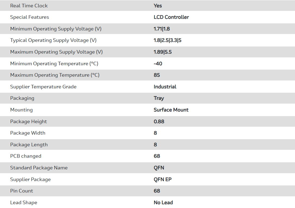Click the Minimum Operating Supply Voltage label
295x208 pixels.
[56, 29]
